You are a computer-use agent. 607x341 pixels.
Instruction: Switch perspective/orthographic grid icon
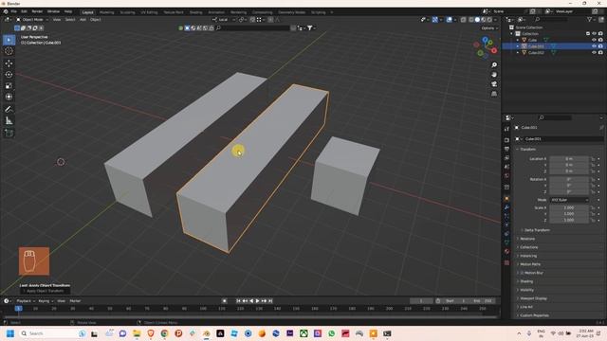[x=494, y=94]
